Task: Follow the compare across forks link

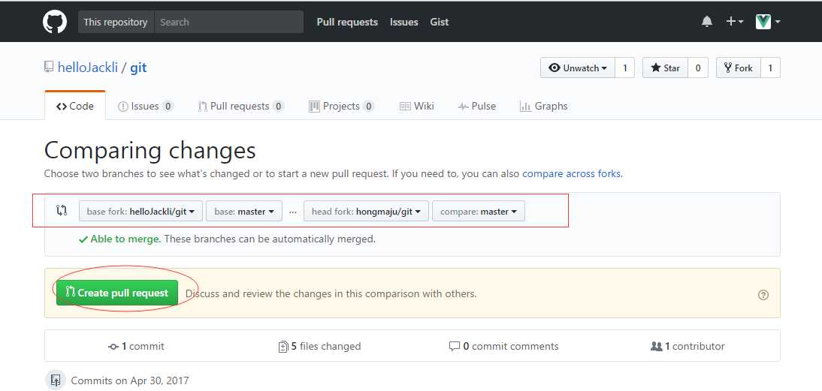Action: 571,173
